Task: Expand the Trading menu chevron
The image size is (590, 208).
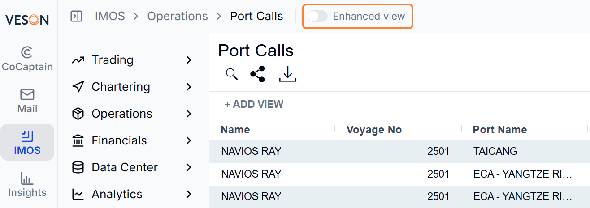Action: pos(189,60)
